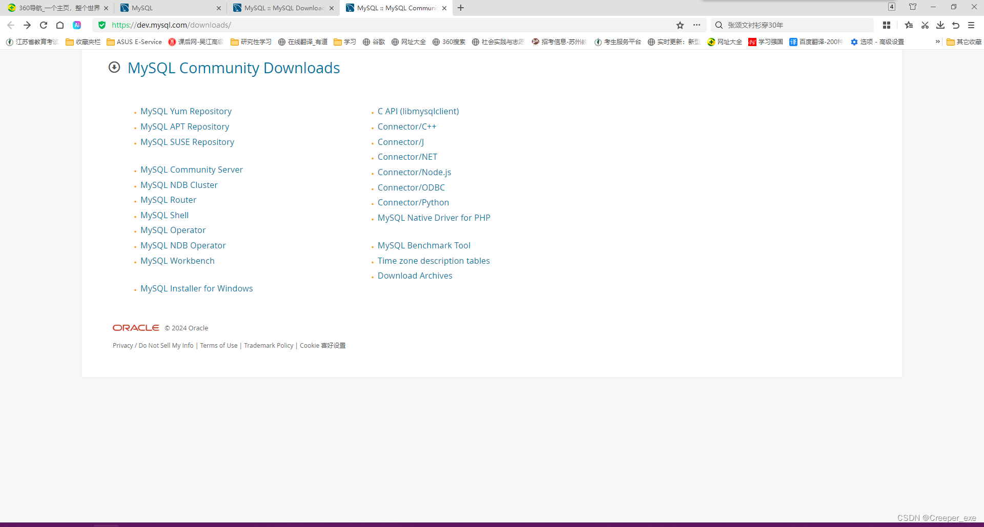984x527 pixels.
Task: Open the 课后网-吴江高级 bookmark
Action: click(x=196, y=42)
